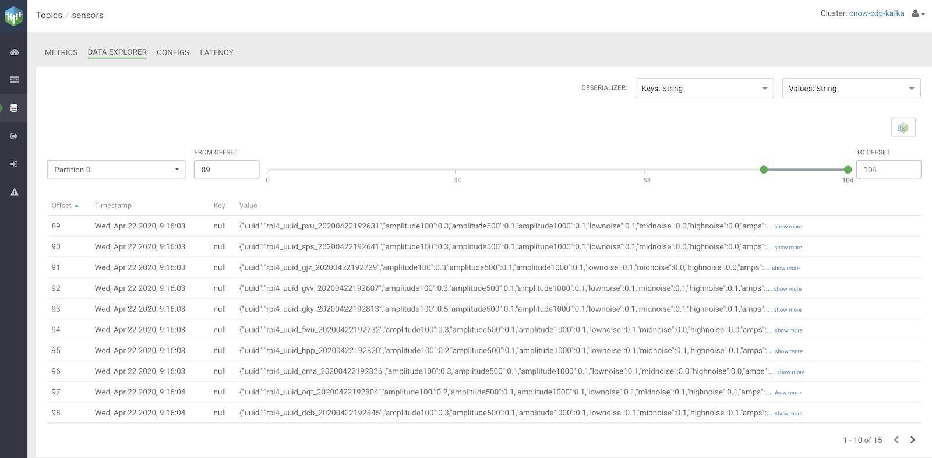The height and width of the screenshot is (458, 932).
Task: Click the right offset slider handle
Action: pyautogui.click(x=848, y=170)
